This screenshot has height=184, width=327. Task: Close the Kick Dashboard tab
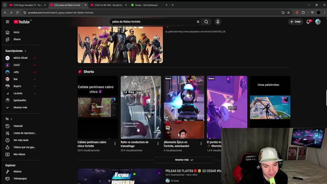click(167, 5)
